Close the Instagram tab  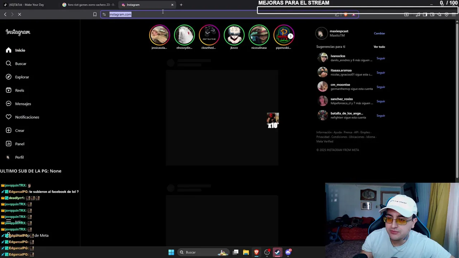(x=172, y=5)
